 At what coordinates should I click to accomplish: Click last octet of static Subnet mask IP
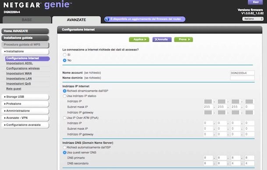pos(249,107)
